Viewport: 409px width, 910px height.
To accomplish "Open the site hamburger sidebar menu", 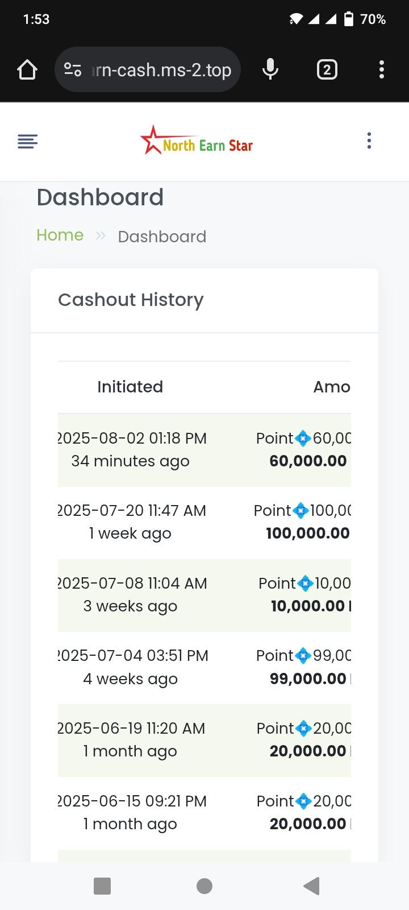I will (x=27, y=141).
